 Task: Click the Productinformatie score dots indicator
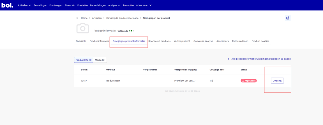point(131,31)
